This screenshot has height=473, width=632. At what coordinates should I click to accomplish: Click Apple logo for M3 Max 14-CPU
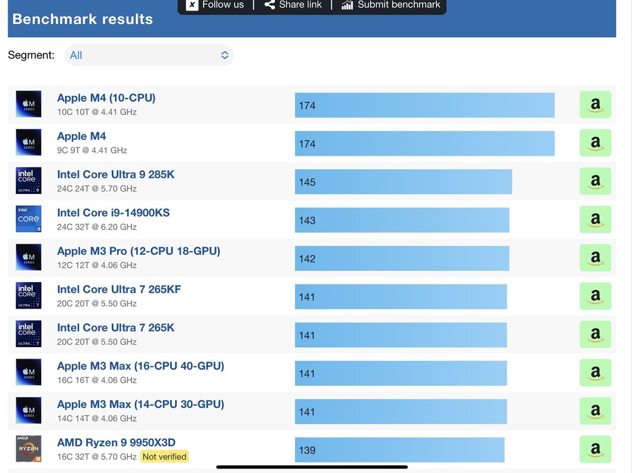28,410
